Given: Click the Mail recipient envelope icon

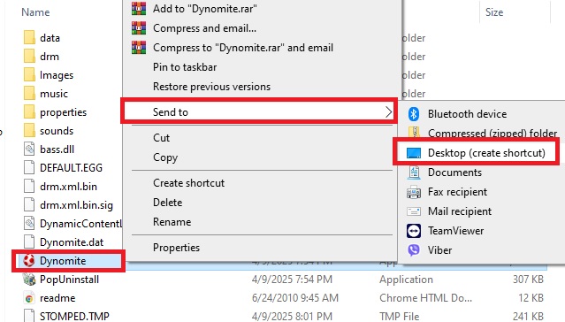Looking at the screenshot, I should 414,211.
